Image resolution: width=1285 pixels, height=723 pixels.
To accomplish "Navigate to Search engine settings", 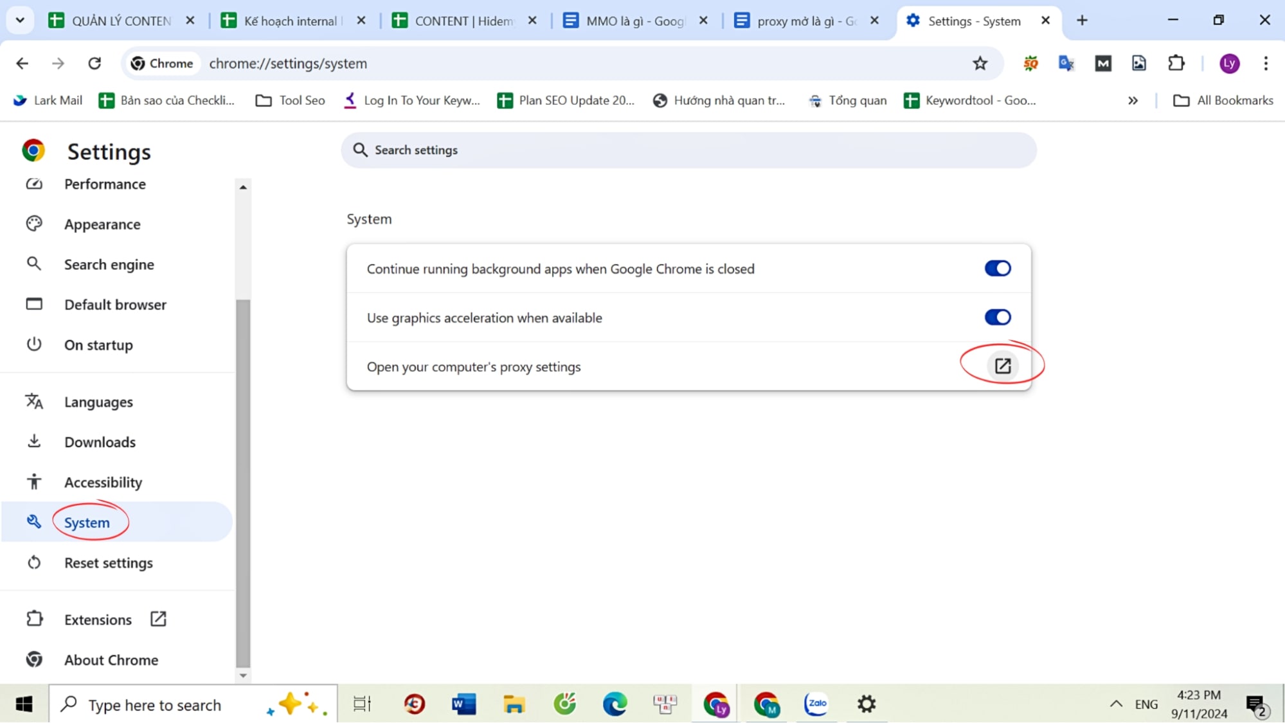I will [109, 264].
